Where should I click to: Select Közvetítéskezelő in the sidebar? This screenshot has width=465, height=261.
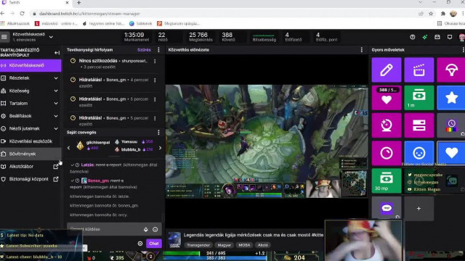coord(31,65)
